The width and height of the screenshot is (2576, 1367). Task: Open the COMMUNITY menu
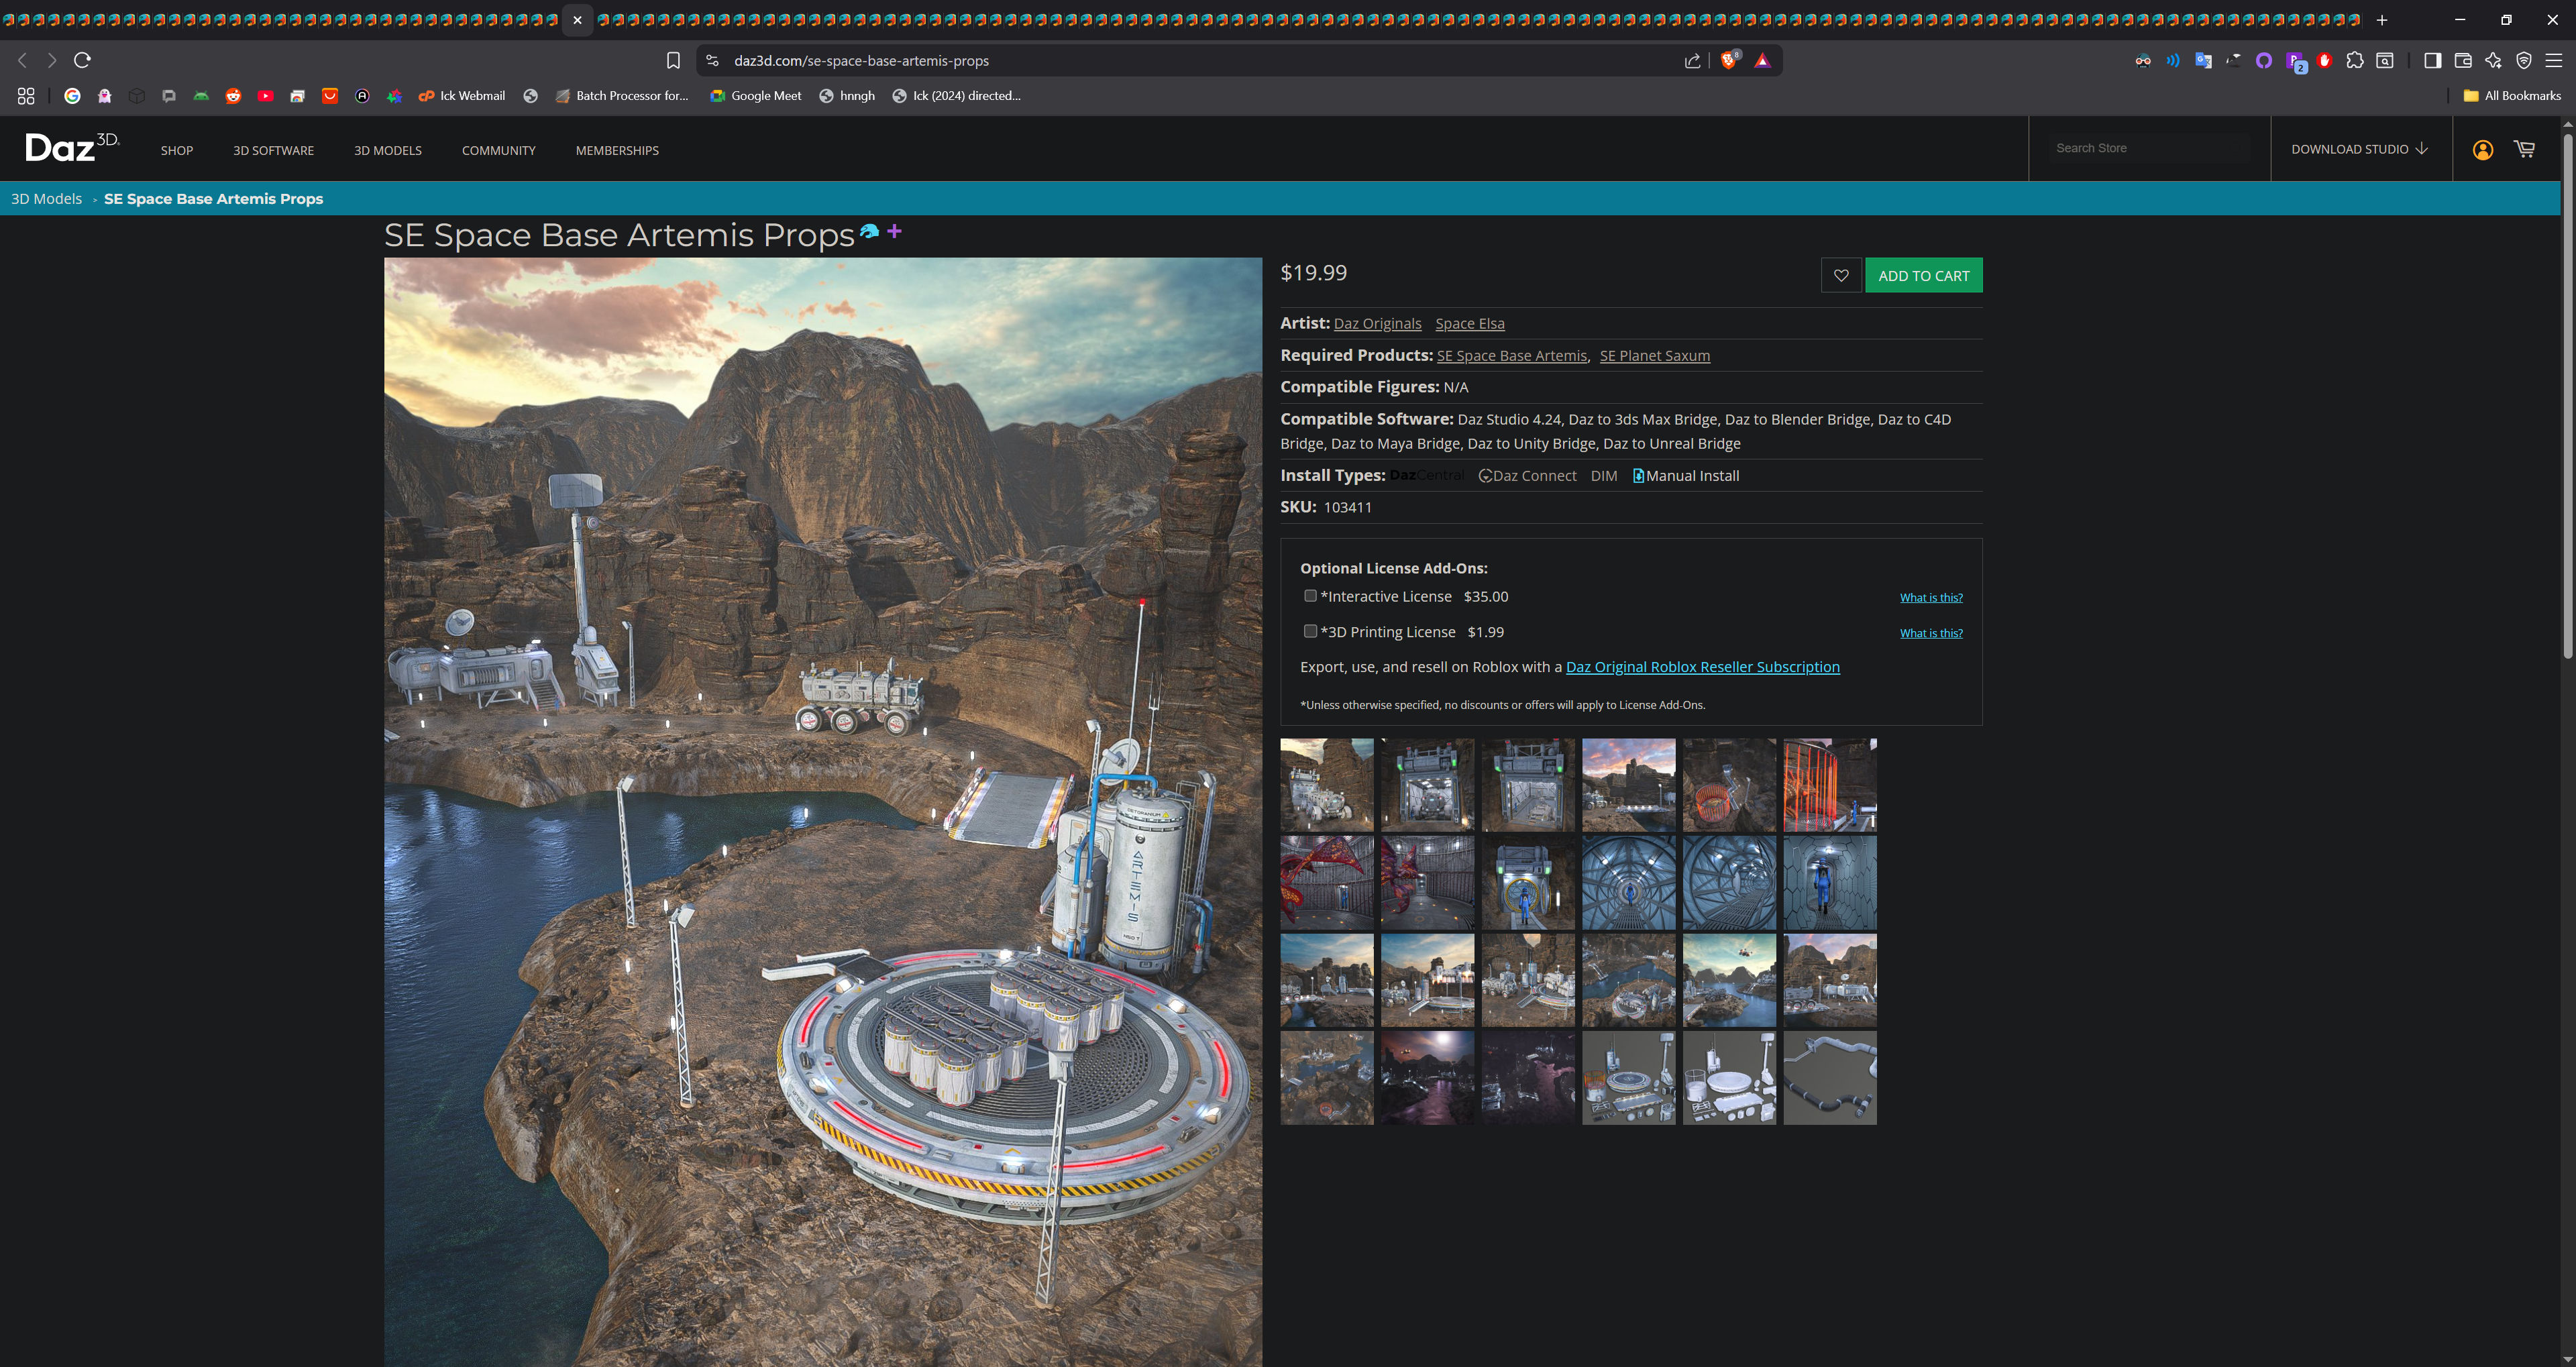(499, 151)
